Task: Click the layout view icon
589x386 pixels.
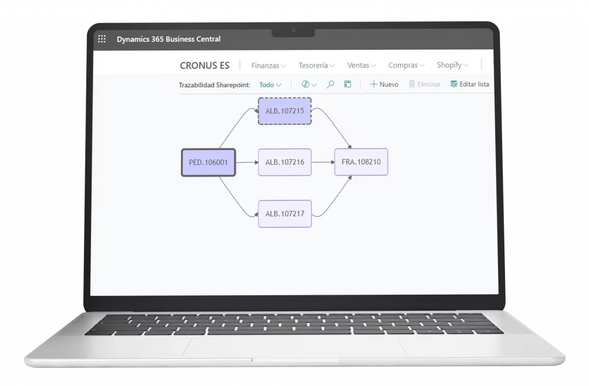Action: pyautogui.click(x=347, y=84)
